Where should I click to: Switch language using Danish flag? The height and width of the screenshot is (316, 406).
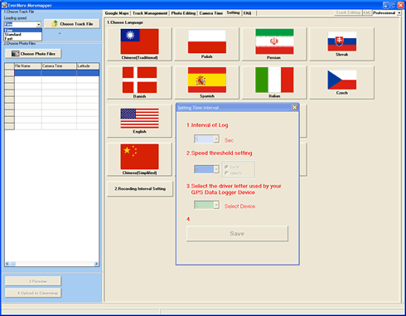(139, 80)
